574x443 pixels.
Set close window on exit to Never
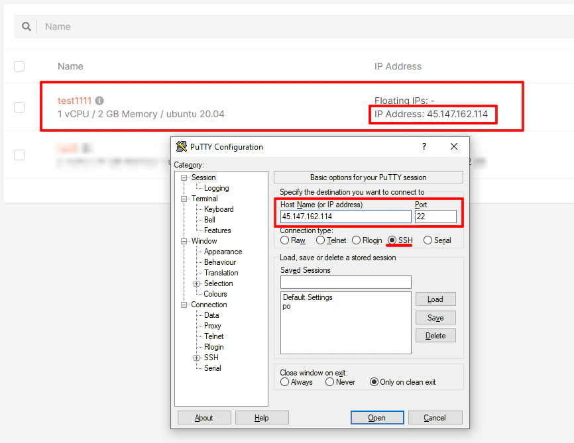(329, 382)
